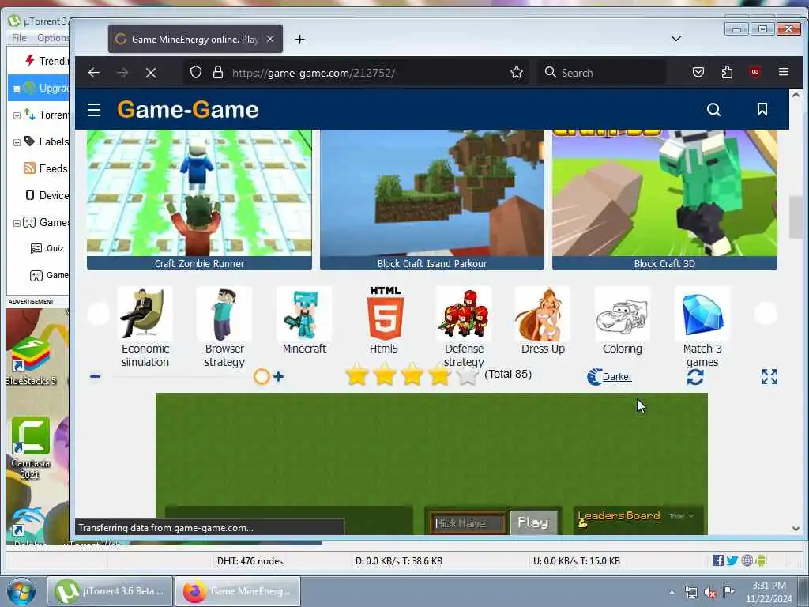This screenshot has width=809, height=607.
Task: Open the File menu in µTorrent
Action: (19, 38)
